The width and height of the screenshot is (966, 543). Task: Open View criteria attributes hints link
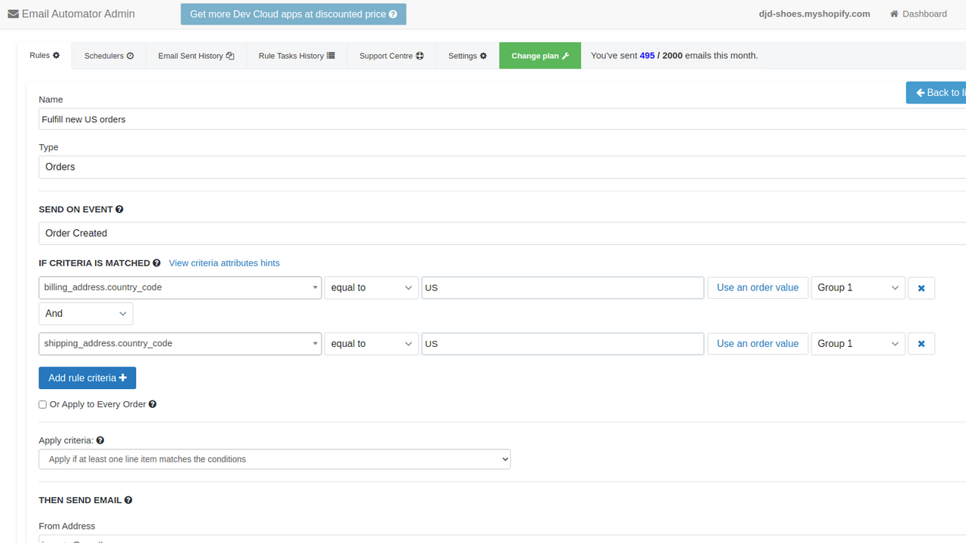point(224,263)
